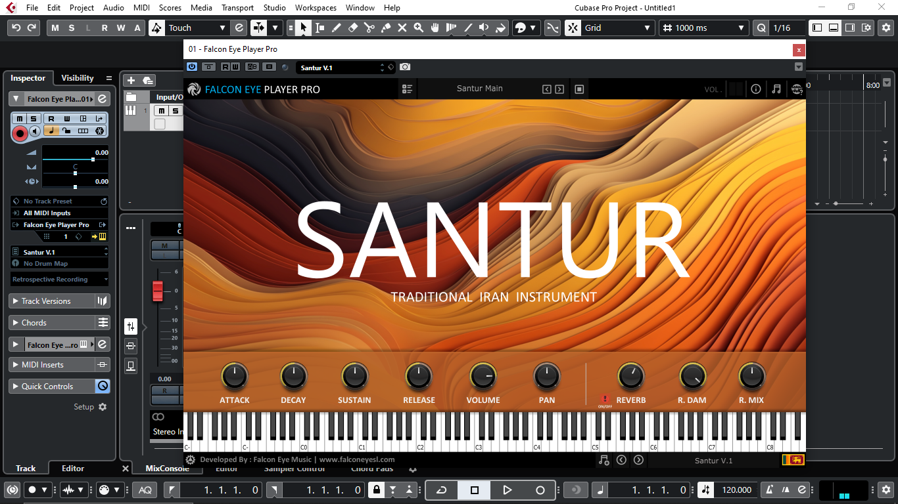Open the Transport menu

coord(237,8)
